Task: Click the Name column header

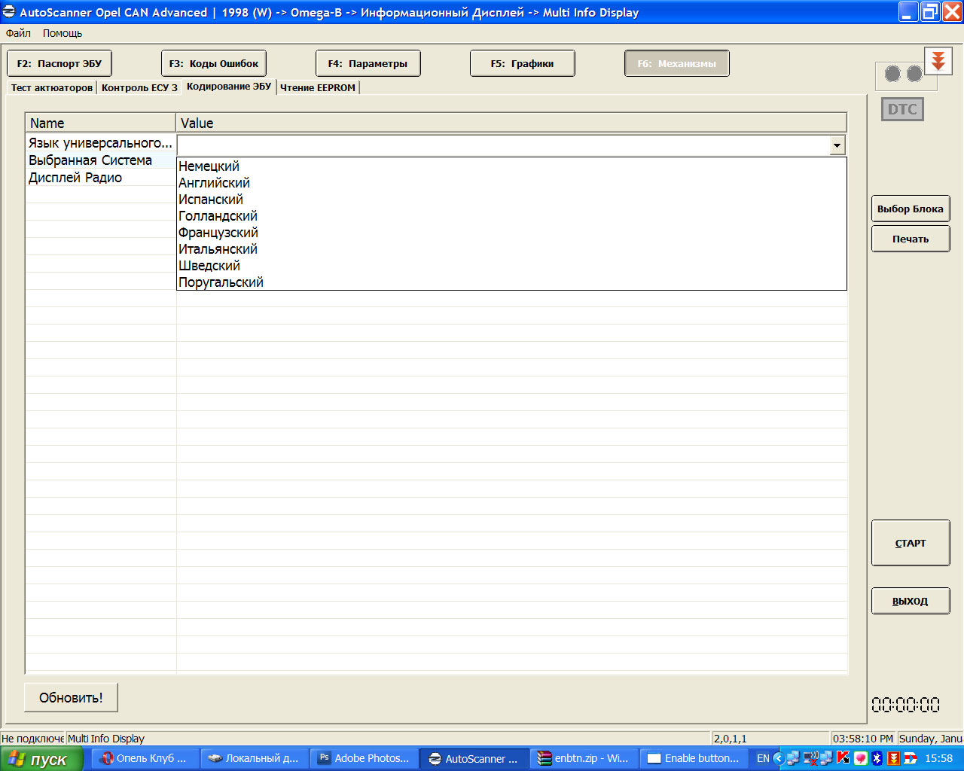Action: point(101,123)
